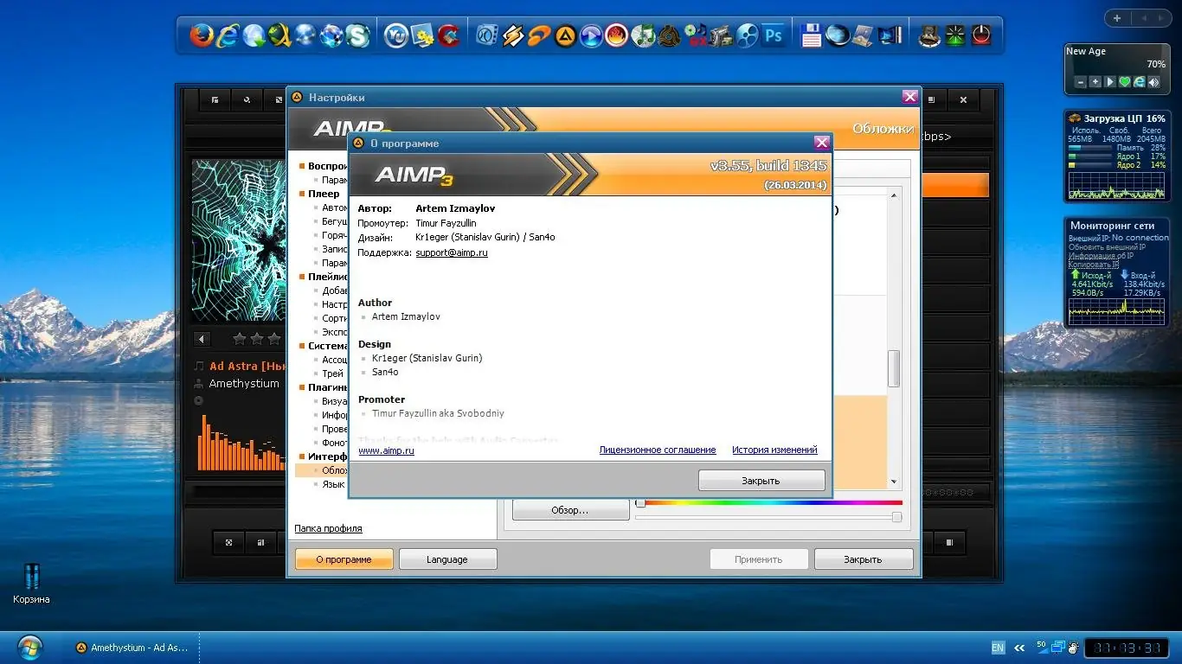Click the speaker icon in New Age gadget
1182x664 pixels.
click(x=1154, y=82)
